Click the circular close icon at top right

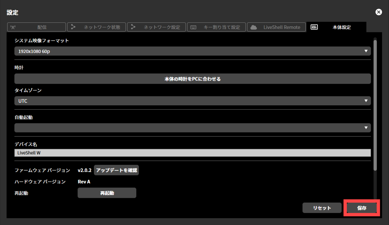coord(379,12)
